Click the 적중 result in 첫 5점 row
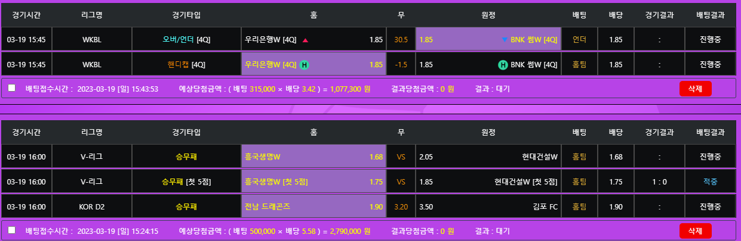 coord(710,182)
